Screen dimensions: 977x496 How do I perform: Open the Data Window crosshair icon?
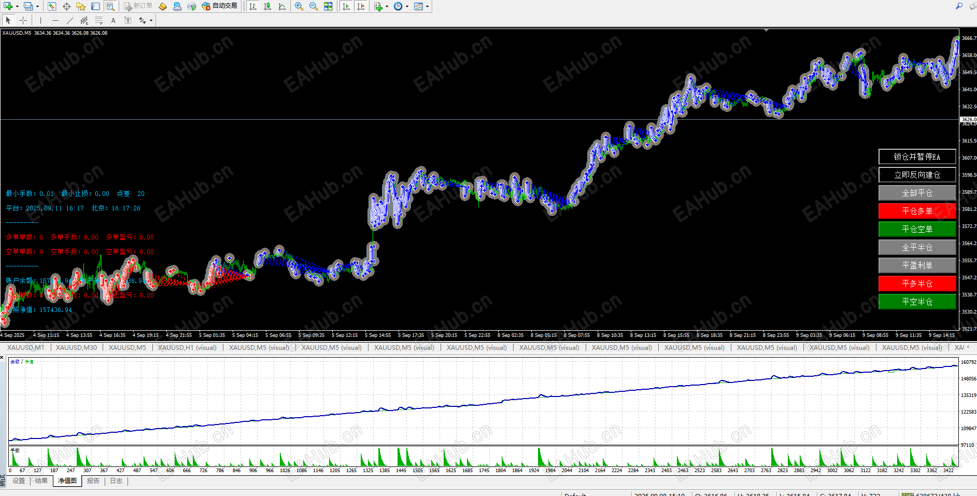pos(66,6)
